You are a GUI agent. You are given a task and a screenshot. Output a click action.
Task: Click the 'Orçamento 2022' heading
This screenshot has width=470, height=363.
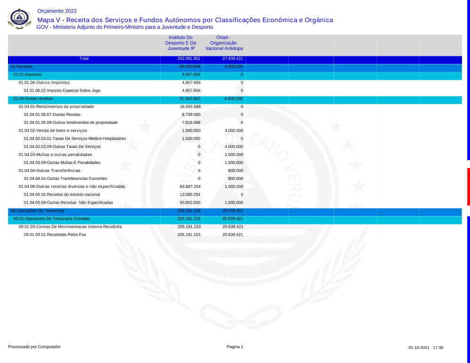click(56, 11)
